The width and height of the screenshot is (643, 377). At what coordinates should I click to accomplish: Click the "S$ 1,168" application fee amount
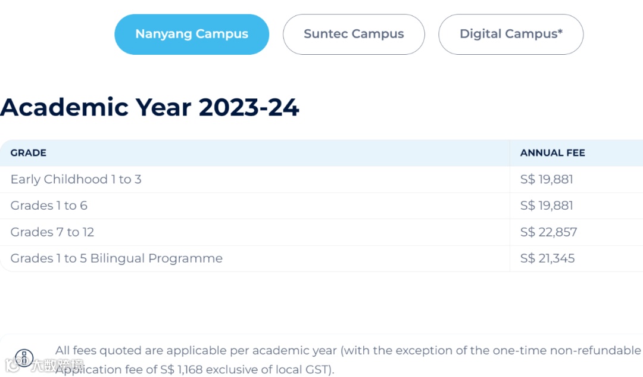(181, 369)
